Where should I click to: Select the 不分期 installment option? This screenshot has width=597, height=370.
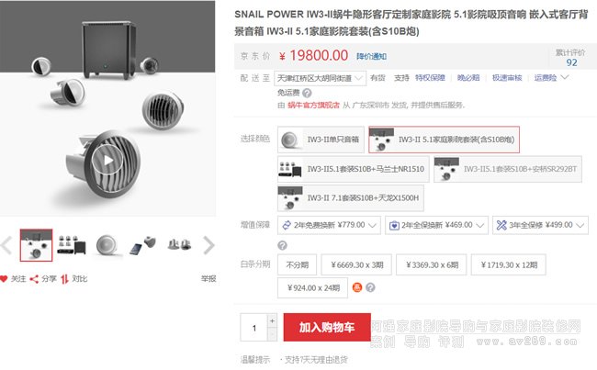coord(298,265)
